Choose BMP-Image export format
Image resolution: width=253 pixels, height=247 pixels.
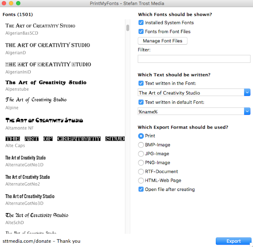[x=141, y=145]
